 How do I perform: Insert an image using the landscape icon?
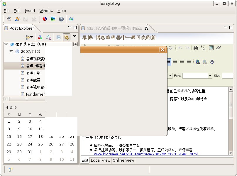(53, 19)
